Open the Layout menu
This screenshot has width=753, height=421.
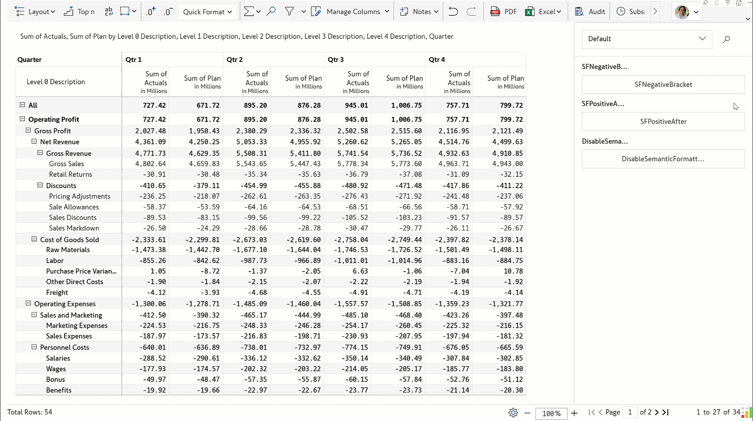tap(35, 12)
